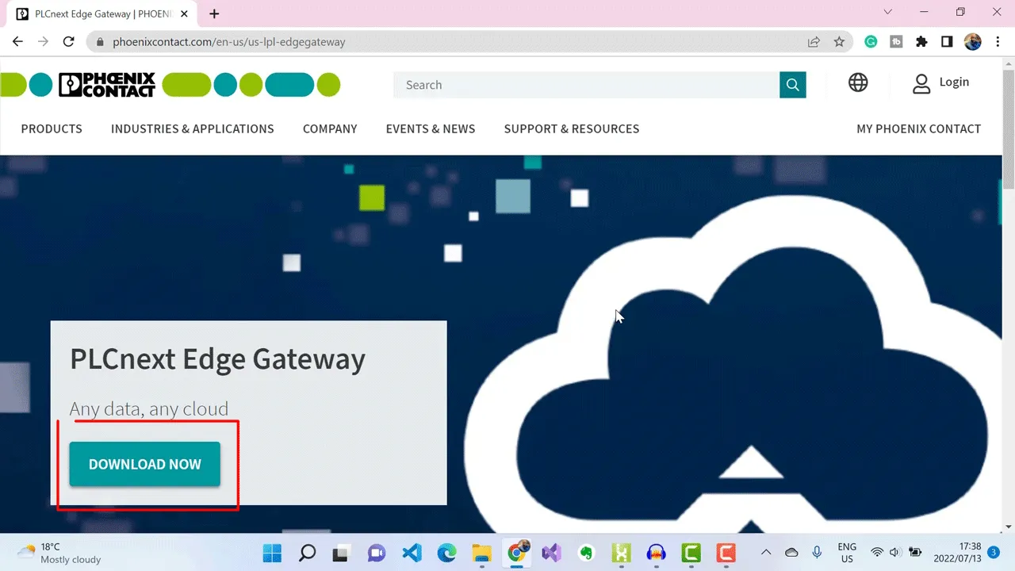
Task: Open Visual Studio from taskbar
Action: 552,553
